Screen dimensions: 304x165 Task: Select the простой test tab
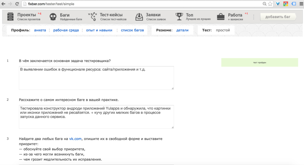tap(223, 30)
